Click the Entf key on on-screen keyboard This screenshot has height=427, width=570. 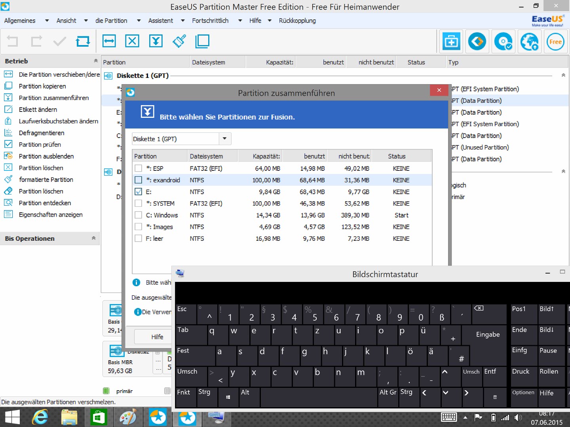[x=494, y=376]
